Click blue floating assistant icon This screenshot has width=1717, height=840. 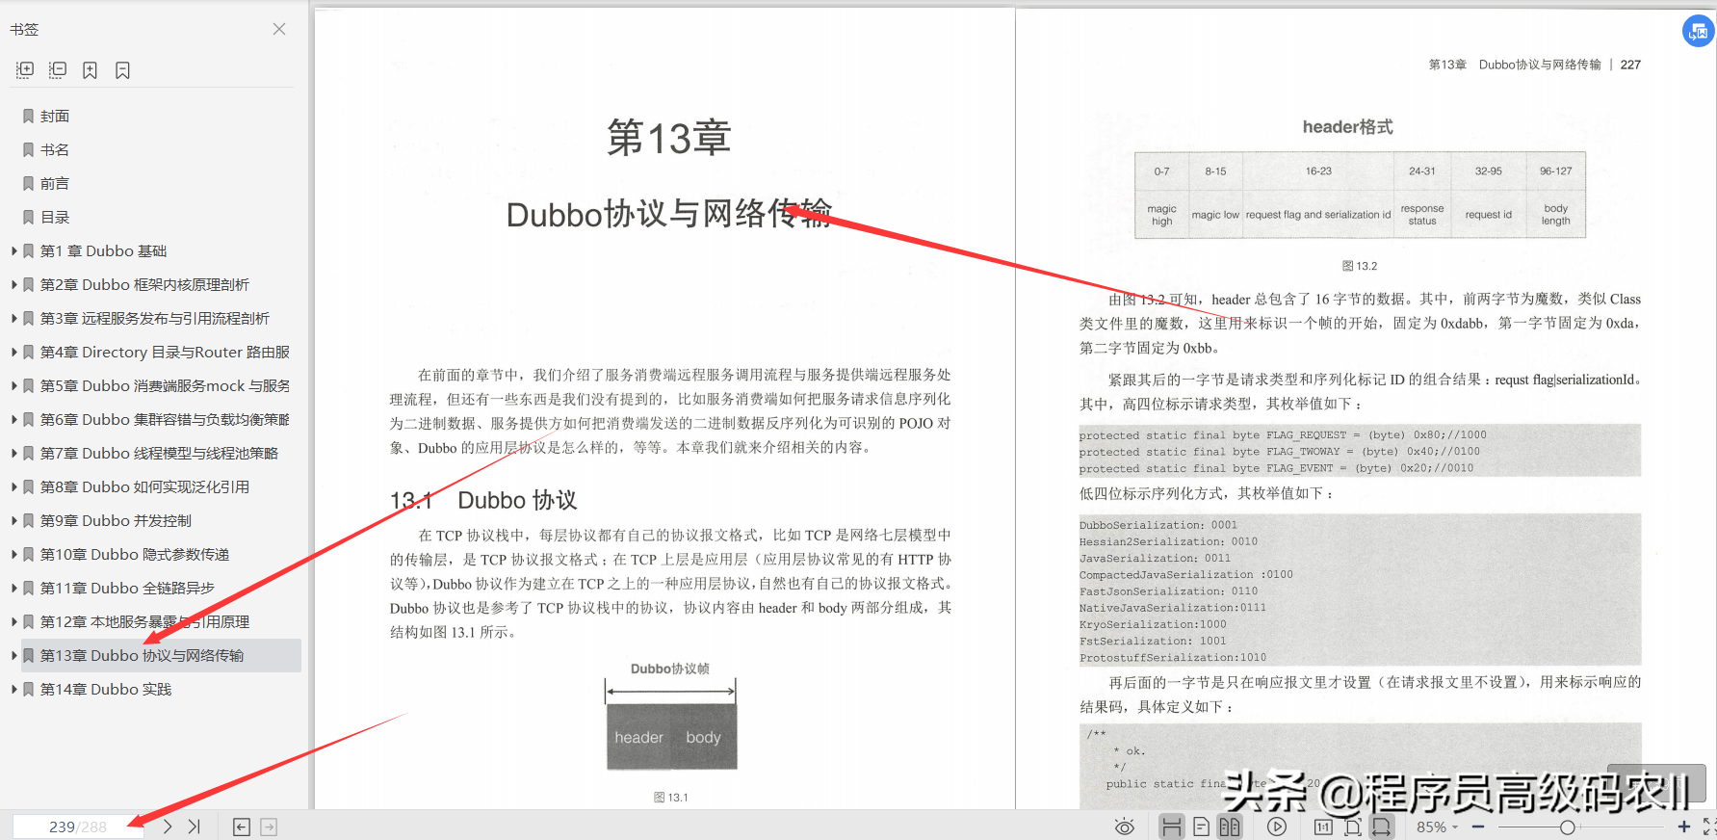[1698, 31]
